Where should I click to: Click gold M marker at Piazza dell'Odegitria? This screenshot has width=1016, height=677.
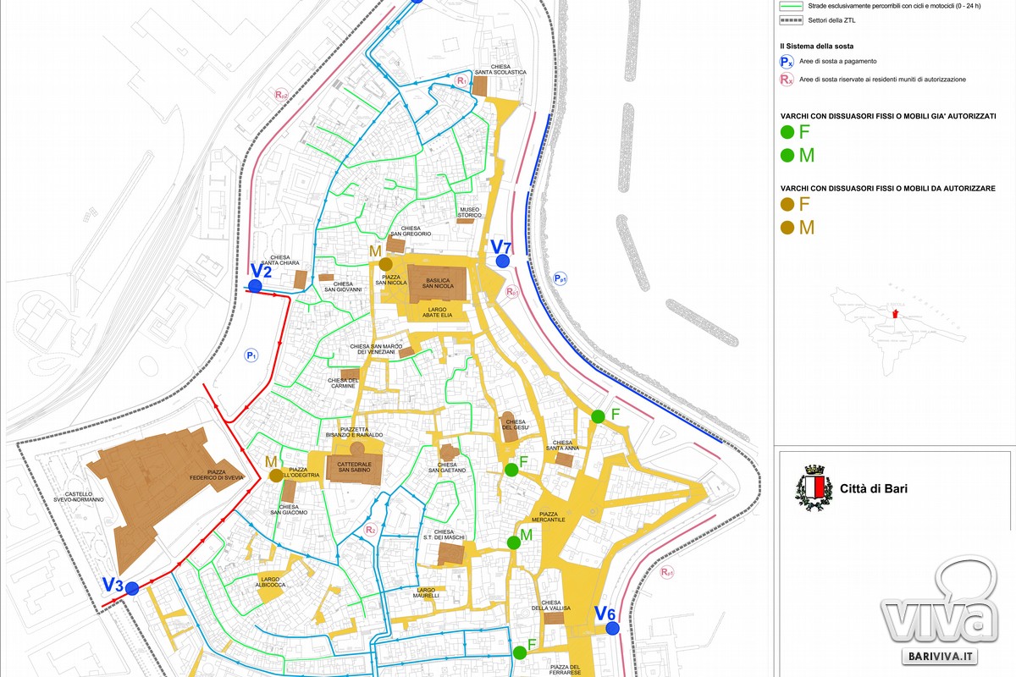click(x=276, y=476)
